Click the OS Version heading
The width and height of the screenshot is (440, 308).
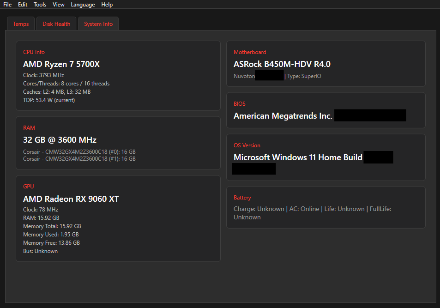click(x=247, y=145)
